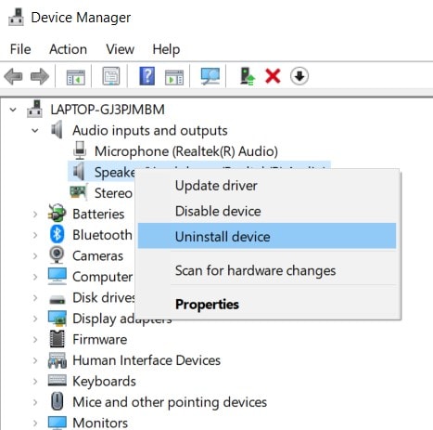Expand the Firmware category
The height and width of the screenshot is (430, 433).
tap(35, 339)
